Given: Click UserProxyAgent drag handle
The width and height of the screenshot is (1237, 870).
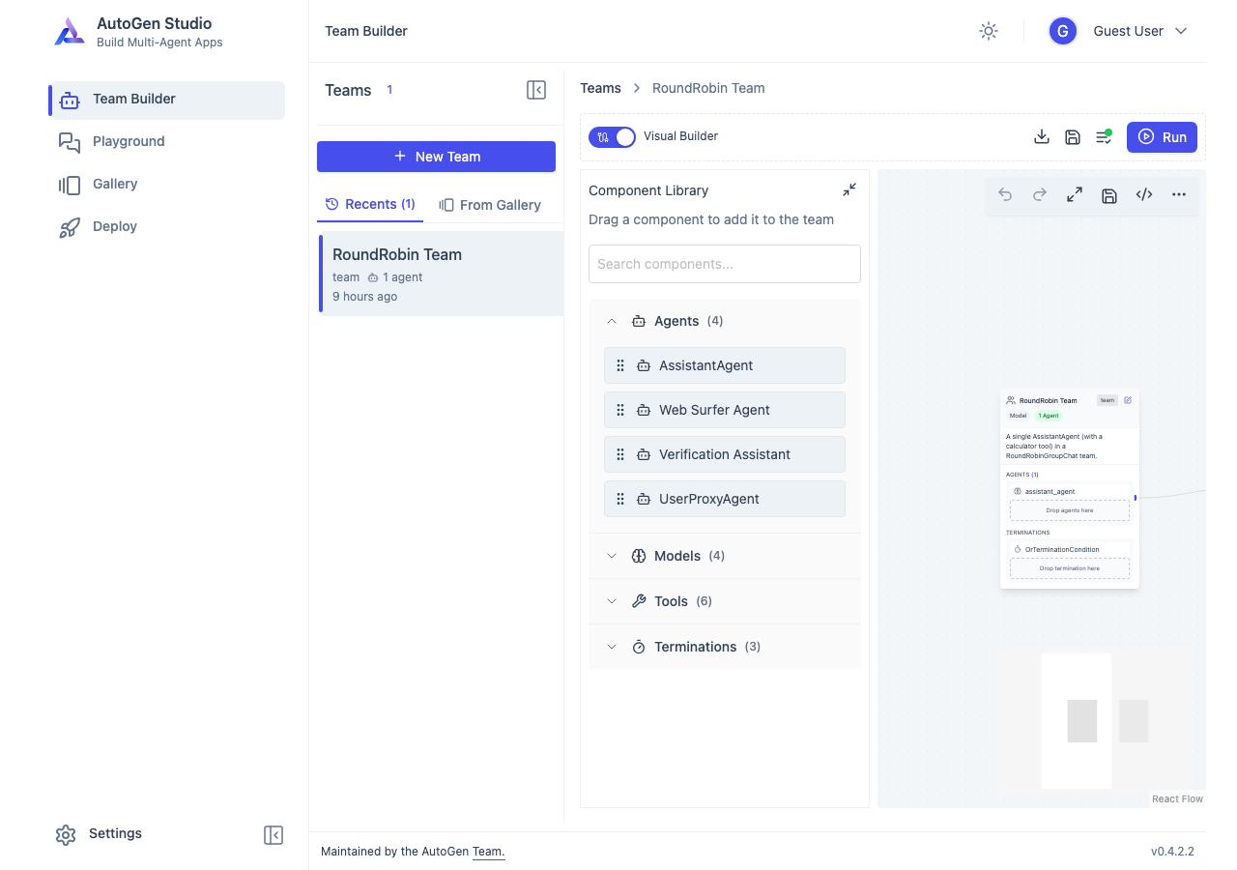Looking at the screenshot, I should click(x=620, y=499).
